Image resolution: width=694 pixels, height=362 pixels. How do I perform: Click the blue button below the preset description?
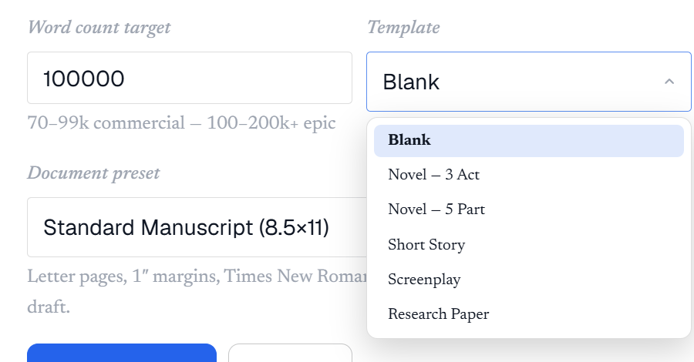122,353
